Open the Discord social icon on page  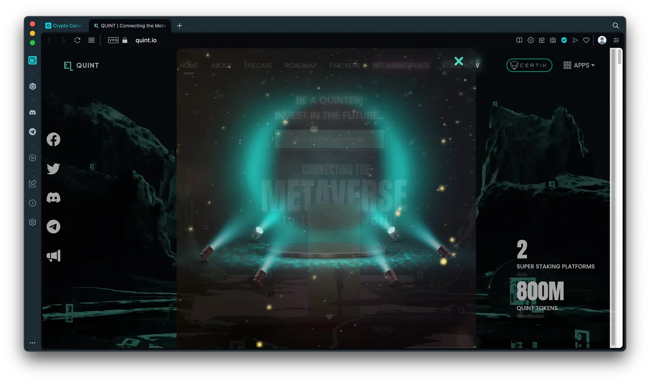(x=53, y=198)
